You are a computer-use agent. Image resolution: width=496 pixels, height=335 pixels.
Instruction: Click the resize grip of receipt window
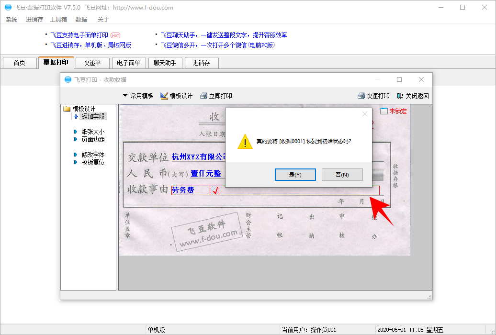[x=429, y=297]
